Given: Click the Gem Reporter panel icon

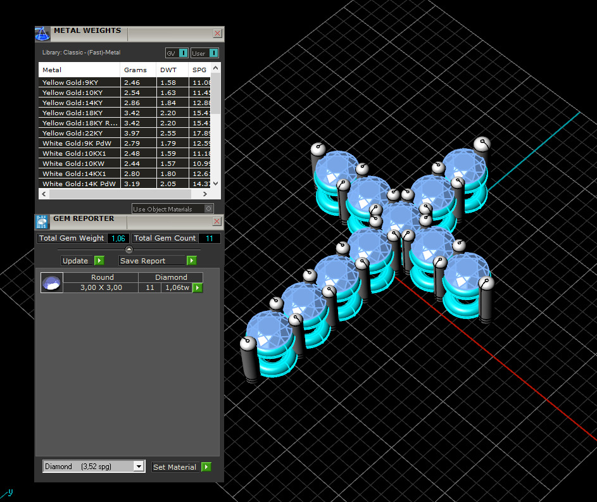Looking at the screenshot, I should coord(42,222).
